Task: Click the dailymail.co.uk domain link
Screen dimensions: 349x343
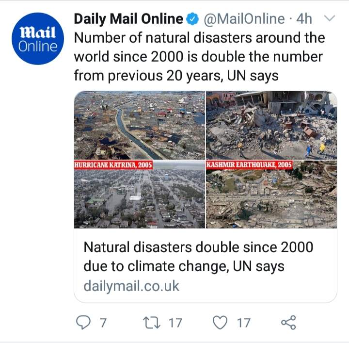Action: tap(131, 286)
